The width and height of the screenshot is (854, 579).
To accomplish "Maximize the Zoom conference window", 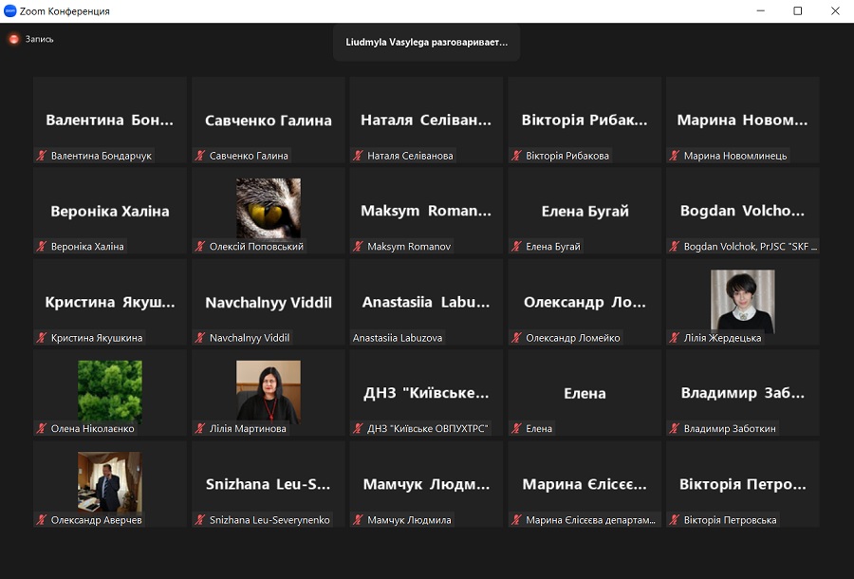I will (798, 10).
